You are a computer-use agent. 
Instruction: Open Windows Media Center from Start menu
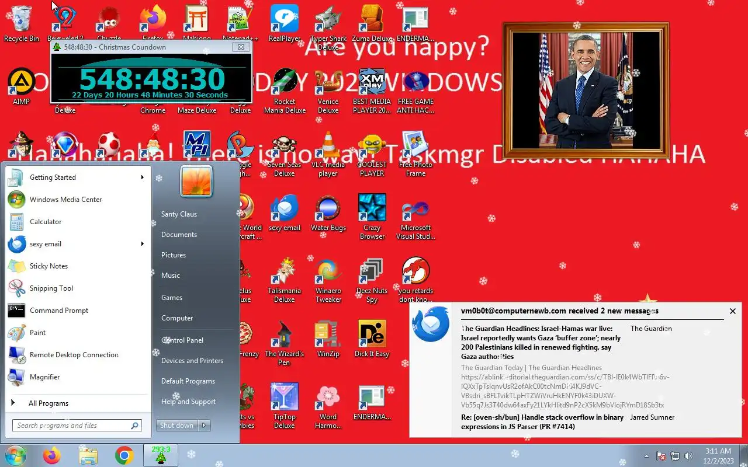click(77, 199)
